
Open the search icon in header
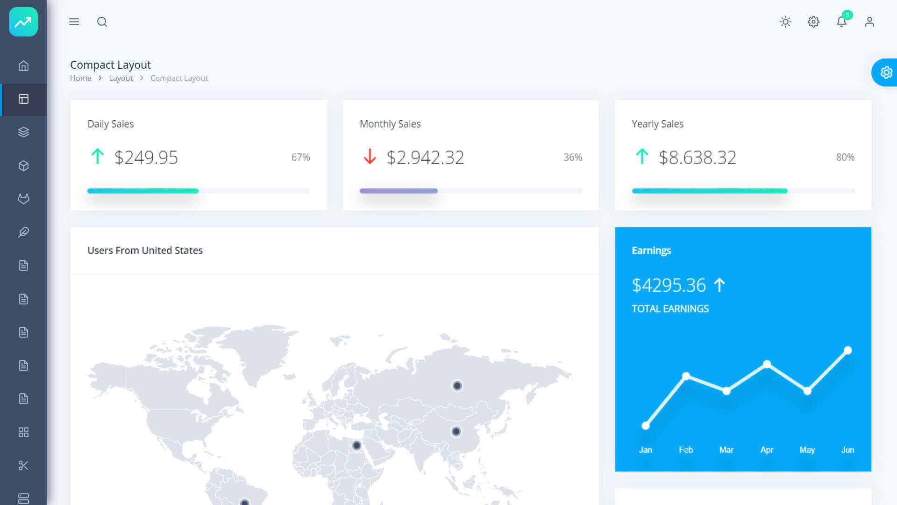coord(102,22)
